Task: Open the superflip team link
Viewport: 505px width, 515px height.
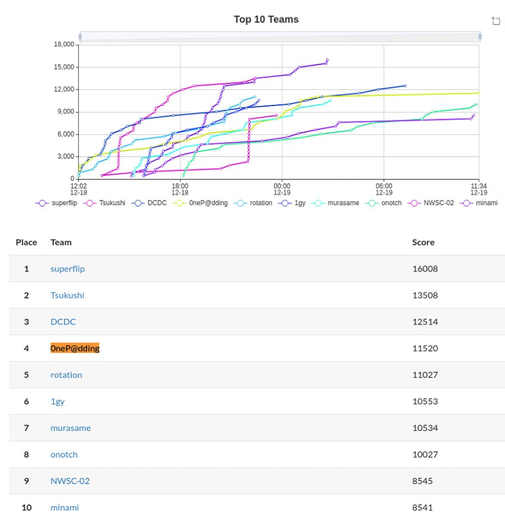Action: tap(67, 269)
